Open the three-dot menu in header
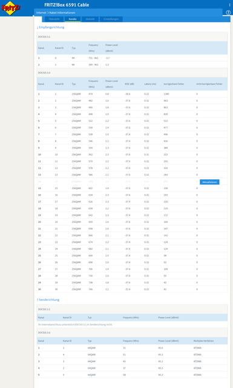This screenshot has height=388, width=233. pos(229,5)
